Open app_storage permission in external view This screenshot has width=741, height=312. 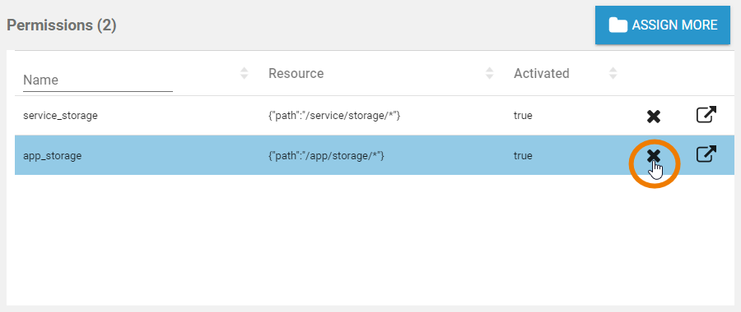(706, 154)
